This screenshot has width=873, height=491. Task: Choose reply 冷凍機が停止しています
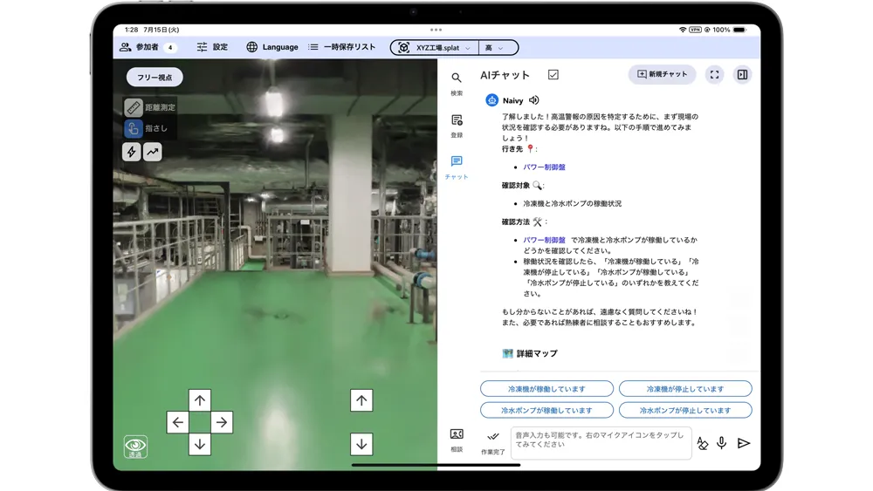click(x=685, y=389)
